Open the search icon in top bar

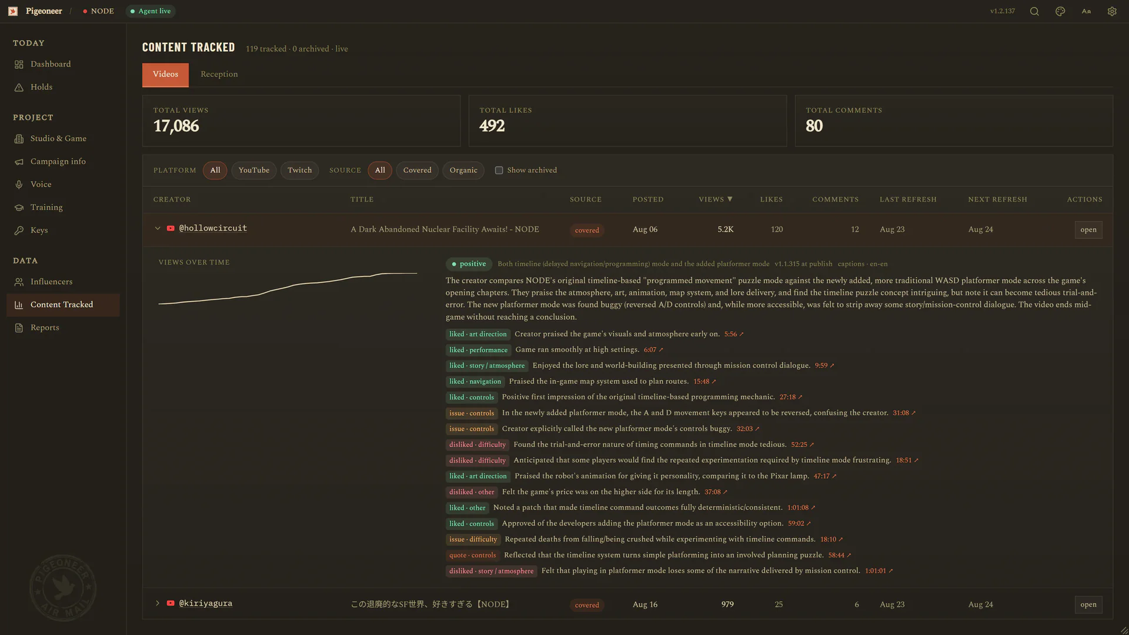point(1034,11)
